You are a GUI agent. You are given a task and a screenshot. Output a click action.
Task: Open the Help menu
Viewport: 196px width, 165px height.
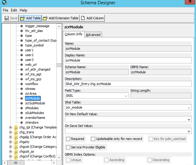coord(23,10)
